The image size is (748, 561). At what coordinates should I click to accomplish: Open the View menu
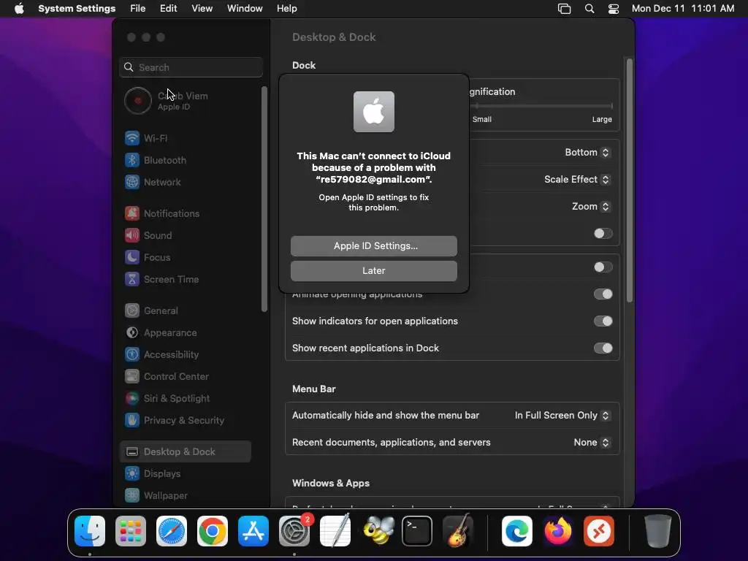point(202,9)
